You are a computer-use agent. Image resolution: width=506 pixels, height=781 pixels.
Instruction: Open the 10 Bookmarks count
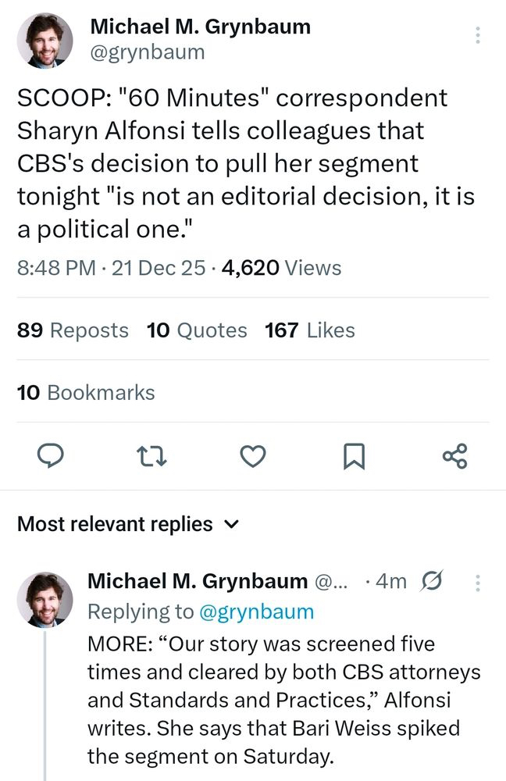pyautogui.click(x=86, y=392)
